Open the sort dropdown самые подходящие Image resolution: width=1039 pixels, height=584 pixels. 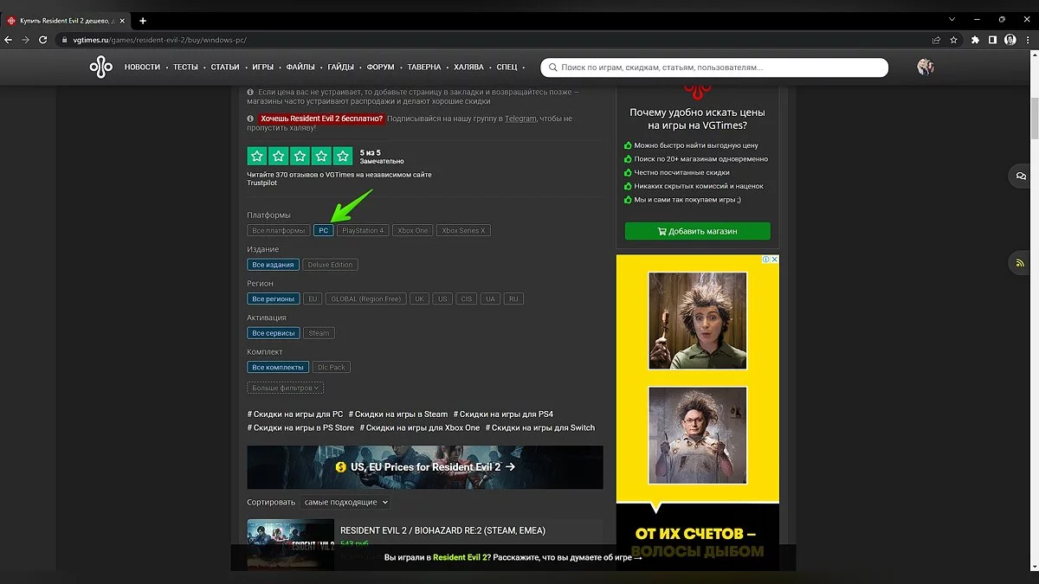pyautogui.click(x=345, y=502)
